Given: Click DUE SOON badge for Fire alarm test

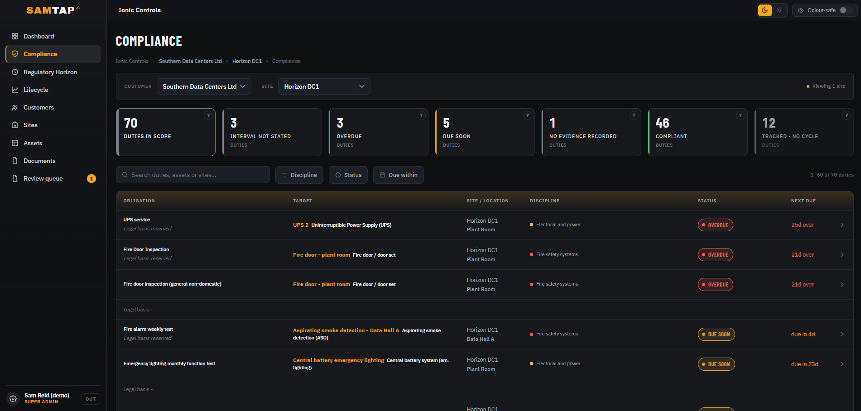Looking at the screenshot, I should [x=717, y=335].
